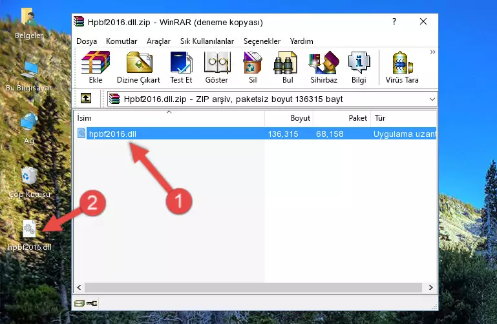Click the 136,315 size cell
497x324 pixels.
(283, 134)
